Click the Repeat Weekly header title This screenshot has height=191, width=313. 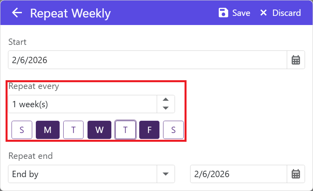(70, 13)
